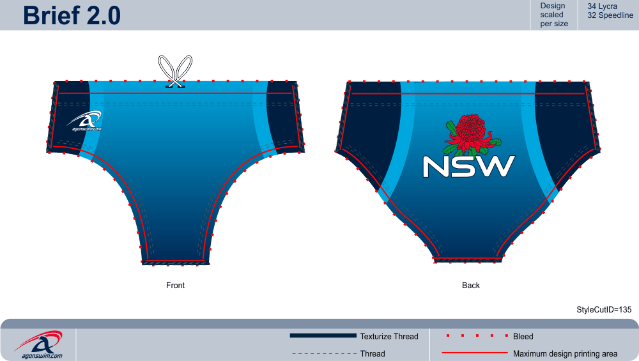The image size is (639, 361).
Task: Select the Texturize Thread legend line
Action: (x=323, y=335)
